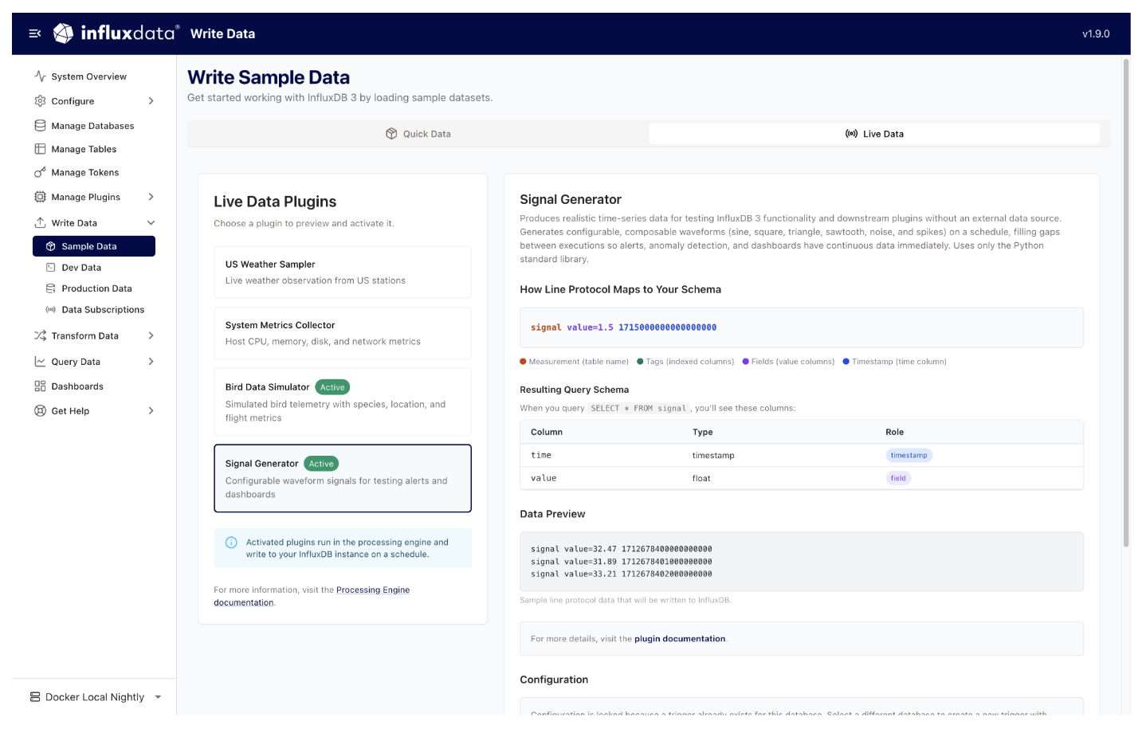Click the 'value' column name cell
The image size is (1146, 733).
point(544,478)
